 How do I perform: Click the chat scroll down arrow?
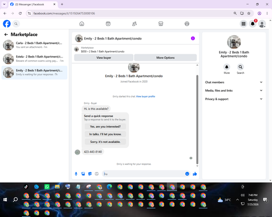(x=197, y=166)
